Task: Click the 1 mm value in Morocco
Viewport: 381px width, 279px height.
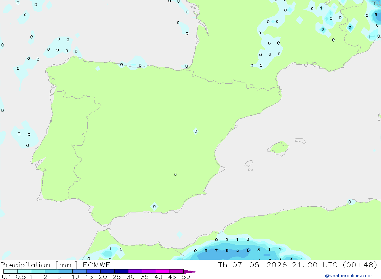Action: click(x=110, y=249)
